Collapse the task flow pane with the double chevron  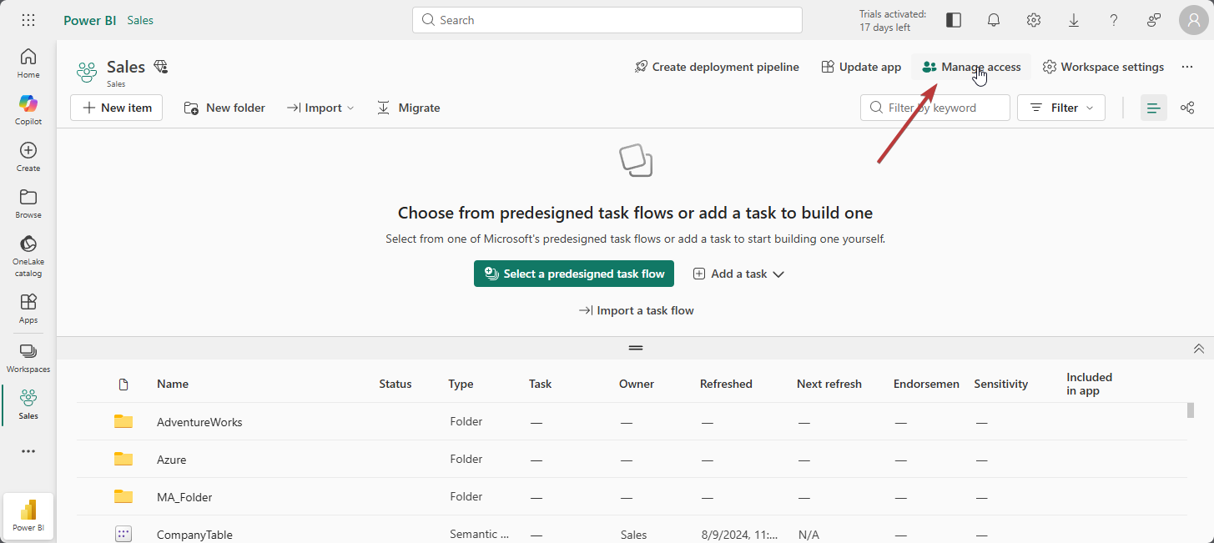1199,349
